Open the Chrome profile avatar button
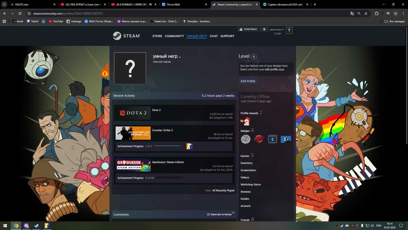Viewport: 408px width, 230px height. pos(395,13)
